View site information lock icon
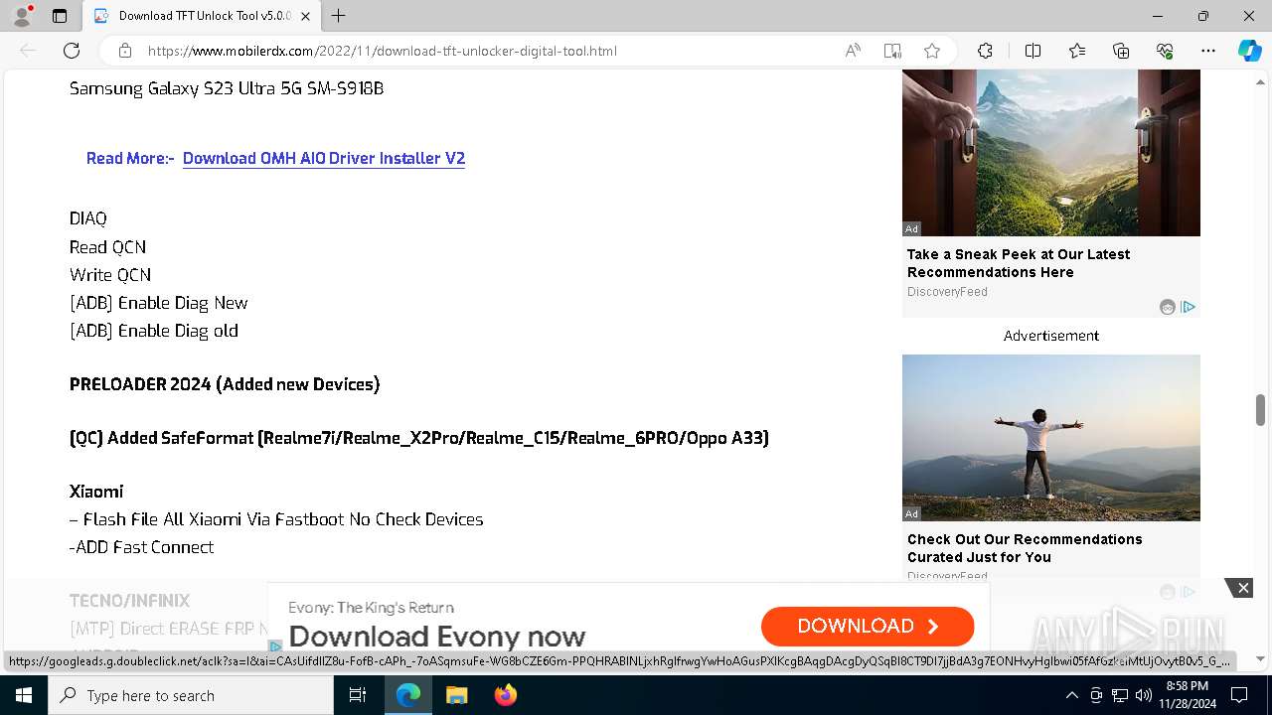The width and height of the screenshot is (1272, 715). [125, 51]
